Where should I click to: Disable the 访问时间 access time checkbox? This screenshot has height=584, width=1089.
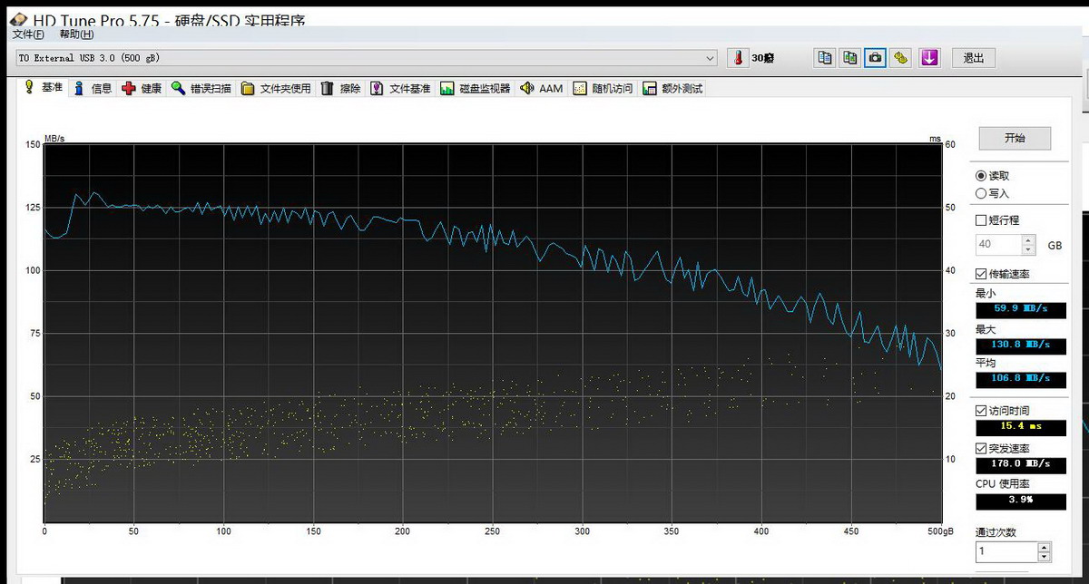pos(981,411)
